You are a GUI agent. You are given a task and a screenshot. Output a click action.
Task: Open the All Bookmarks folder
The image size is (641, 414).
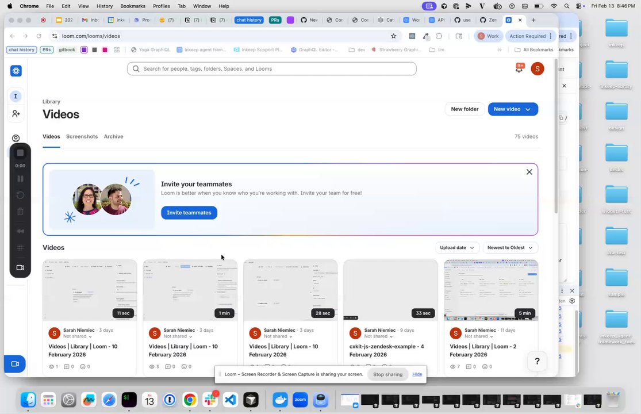click(x=533, y=50)
